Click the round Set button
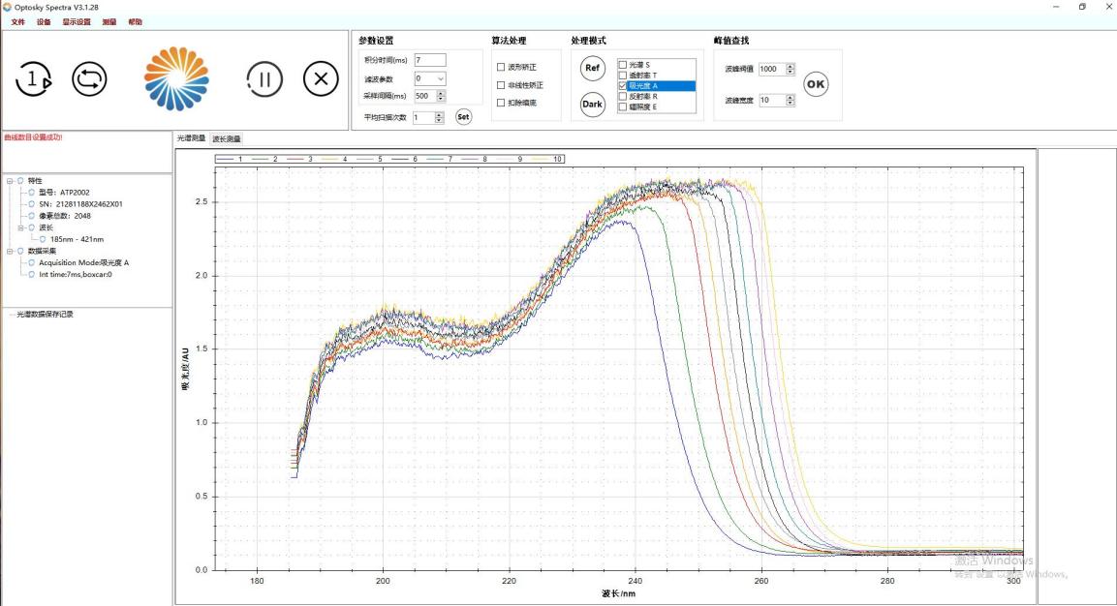The image size is (1117, 606). pyautogui.click(x=463, y=117)
